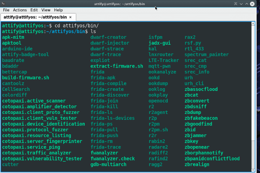Screen dimensions: 260x173
Task: Click the scrollbar down arrow
Action: tap(253, 170)
